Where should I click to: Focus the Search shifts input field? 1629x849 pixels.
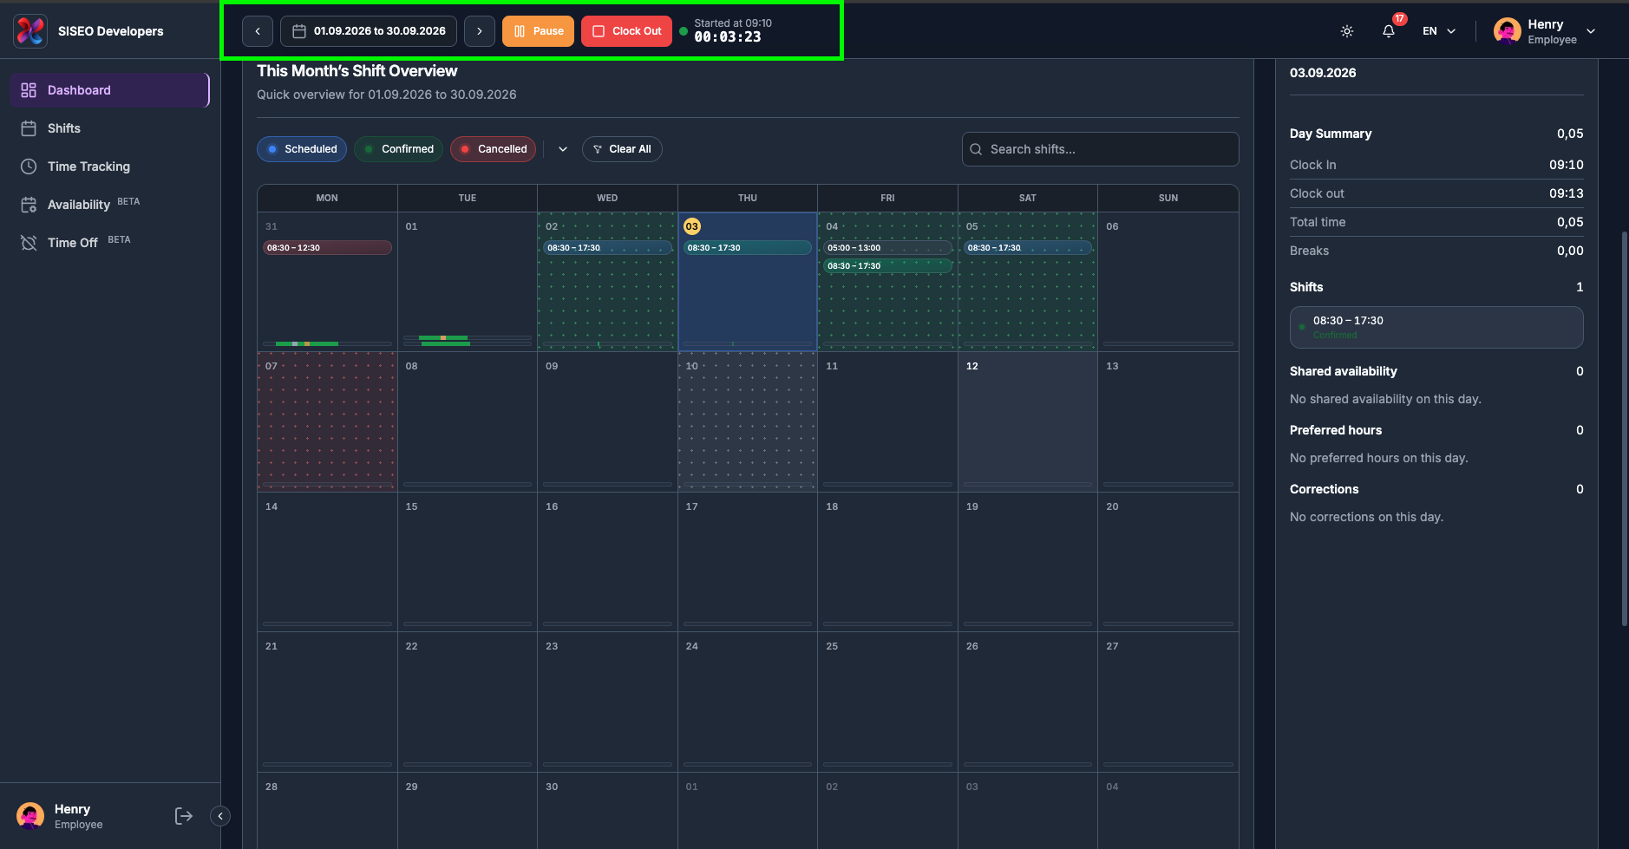coord(1100,149)
